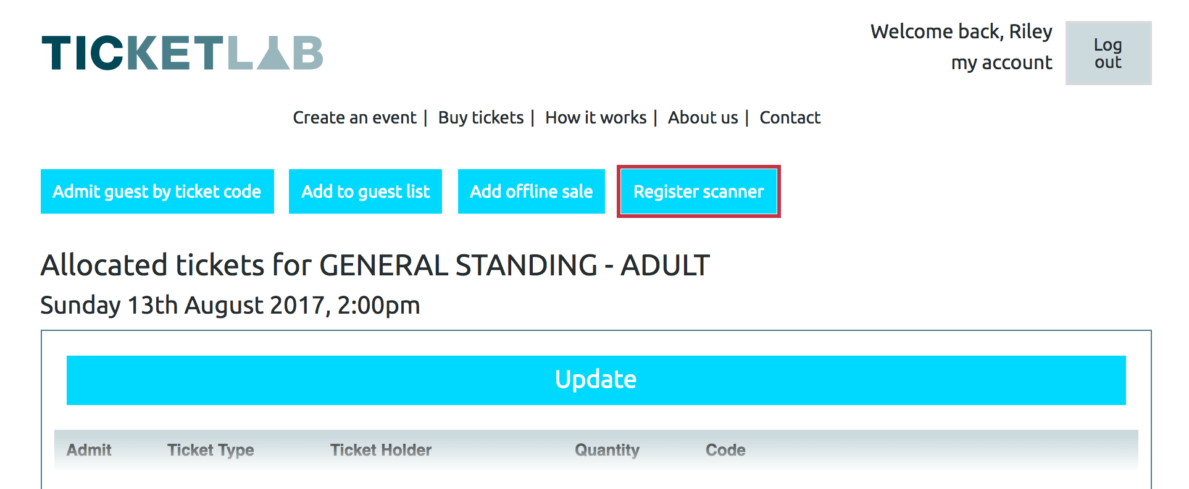Click the Ticket Holder column header
Viewport: 1189px width, 489px height.
[380, 450]
